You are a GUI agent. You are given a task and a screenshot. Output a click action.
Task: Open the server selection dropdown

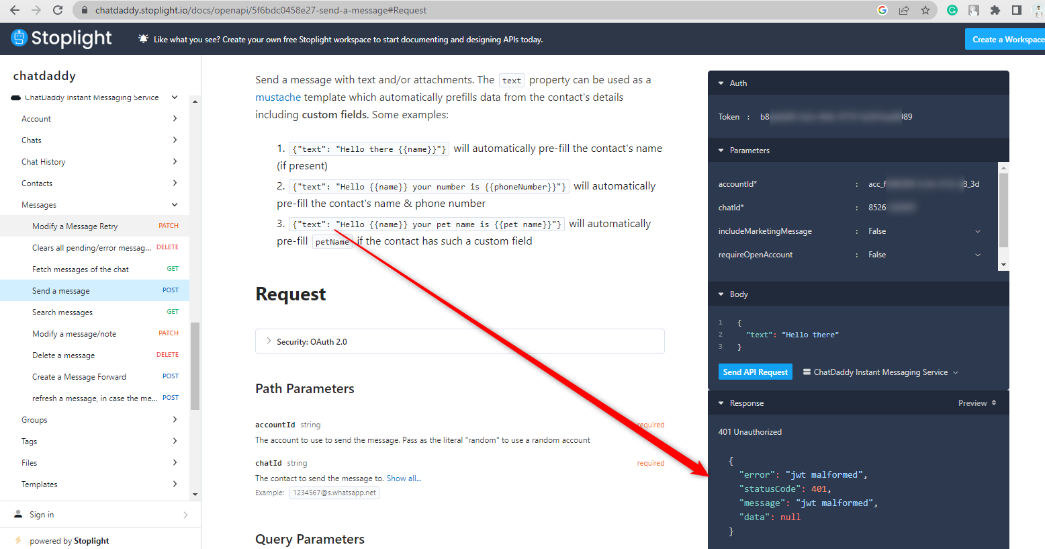point(881,372)
